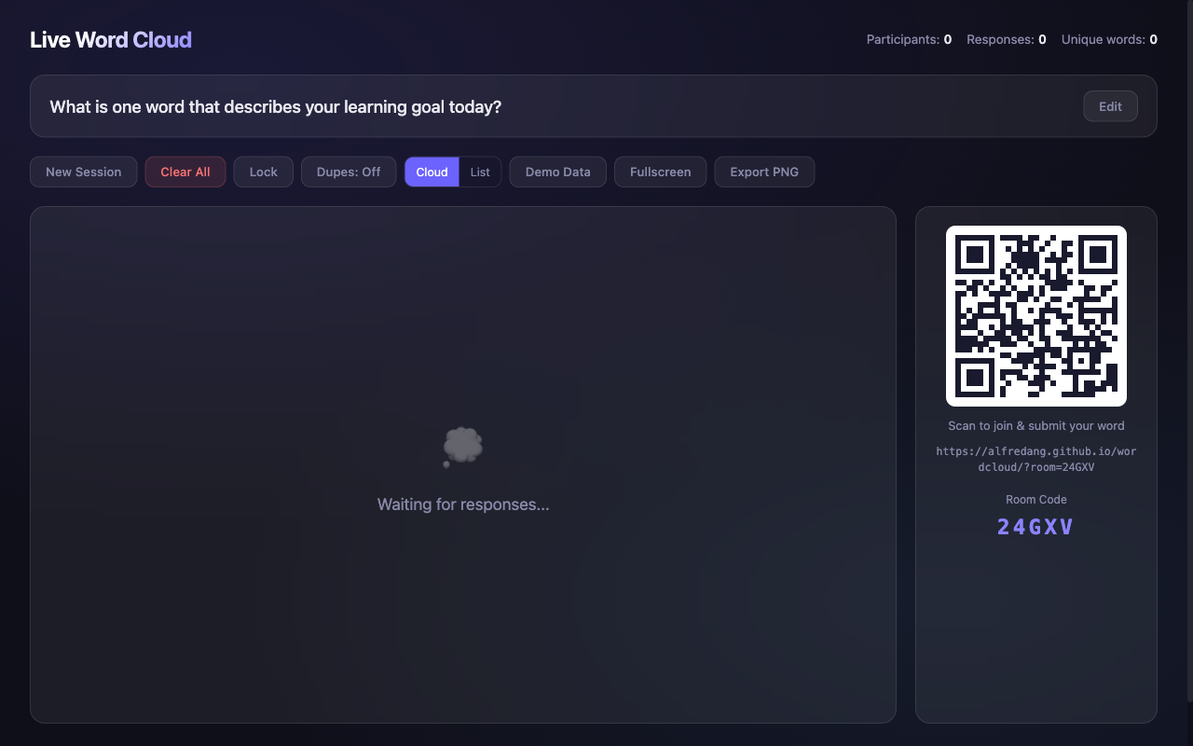Screen dimensions: 1193x746
Task: Export the cloud as PNG
Action: (764, 172)
